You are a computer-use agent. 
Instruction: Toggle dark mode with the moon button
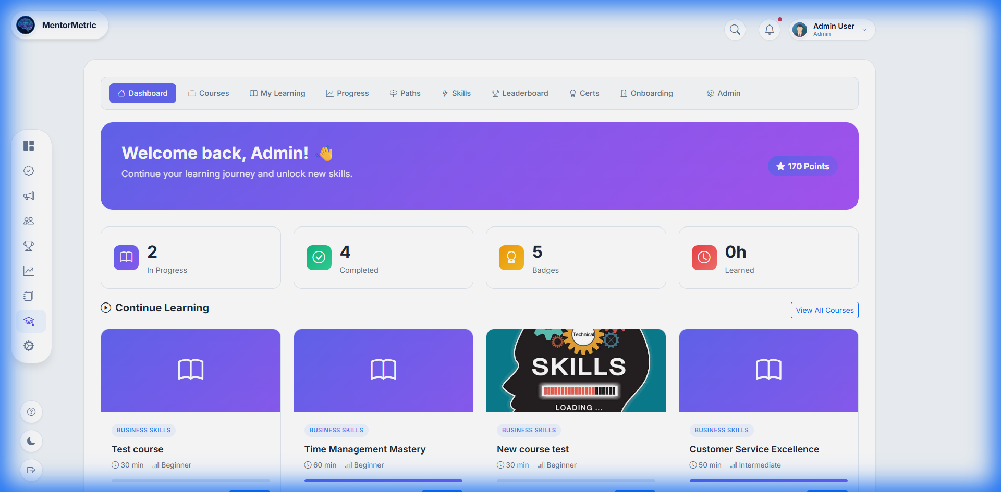(x=31, y=441)
